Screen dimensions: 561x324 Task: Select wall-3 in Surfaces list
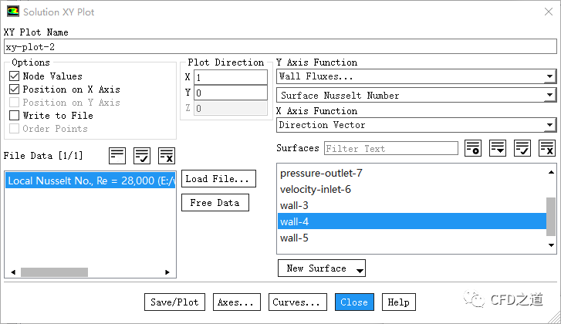click(296, 205)
